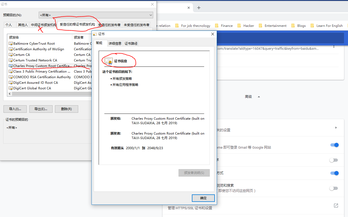Open 管理 HTTPS/SSL 证书和设置 link
This screenshot has width=348, height=217.
coord(190,208)
